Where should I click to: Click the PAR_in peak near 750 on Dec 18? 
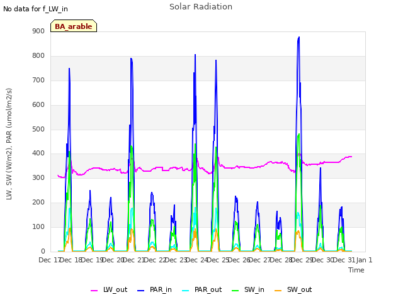coord(69,69)
